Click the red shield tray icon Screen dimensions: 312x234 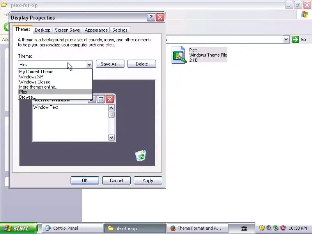(x=283, y=228)
